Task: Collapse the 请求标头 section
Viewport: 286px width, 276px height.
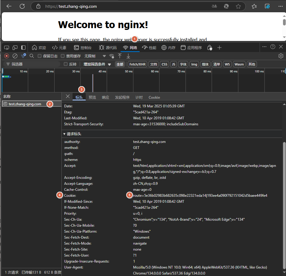Action: [x=72, y=134]
